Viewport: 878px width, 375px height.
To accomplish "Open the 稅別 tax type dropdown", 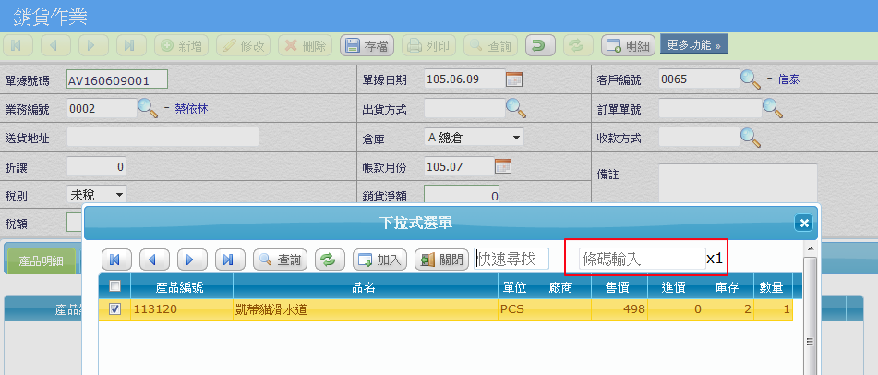I will tap(97, 195).
